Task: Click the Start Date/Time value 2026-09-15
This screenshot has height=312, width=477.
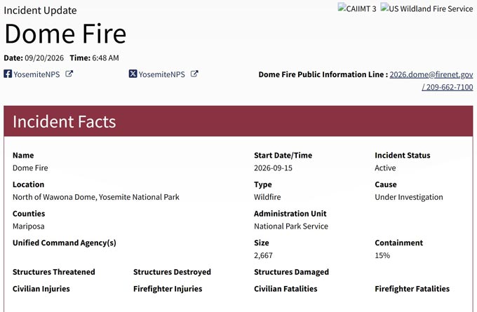Action: pos(273,168)
